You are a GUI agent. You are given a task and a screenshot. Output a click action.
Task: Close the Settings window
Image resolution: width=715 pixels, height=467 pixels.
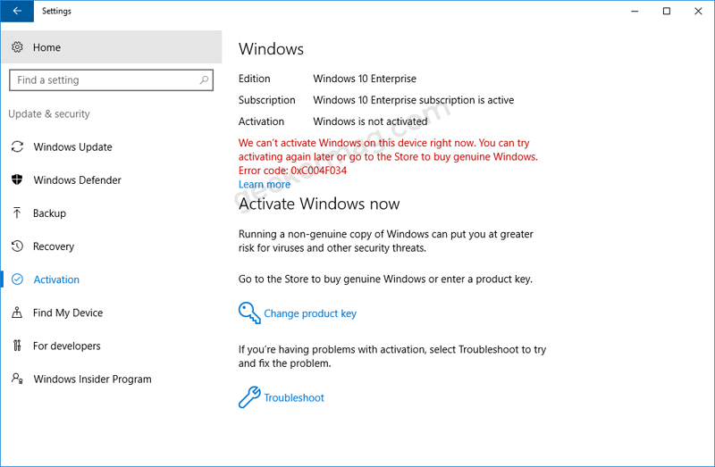698,11
